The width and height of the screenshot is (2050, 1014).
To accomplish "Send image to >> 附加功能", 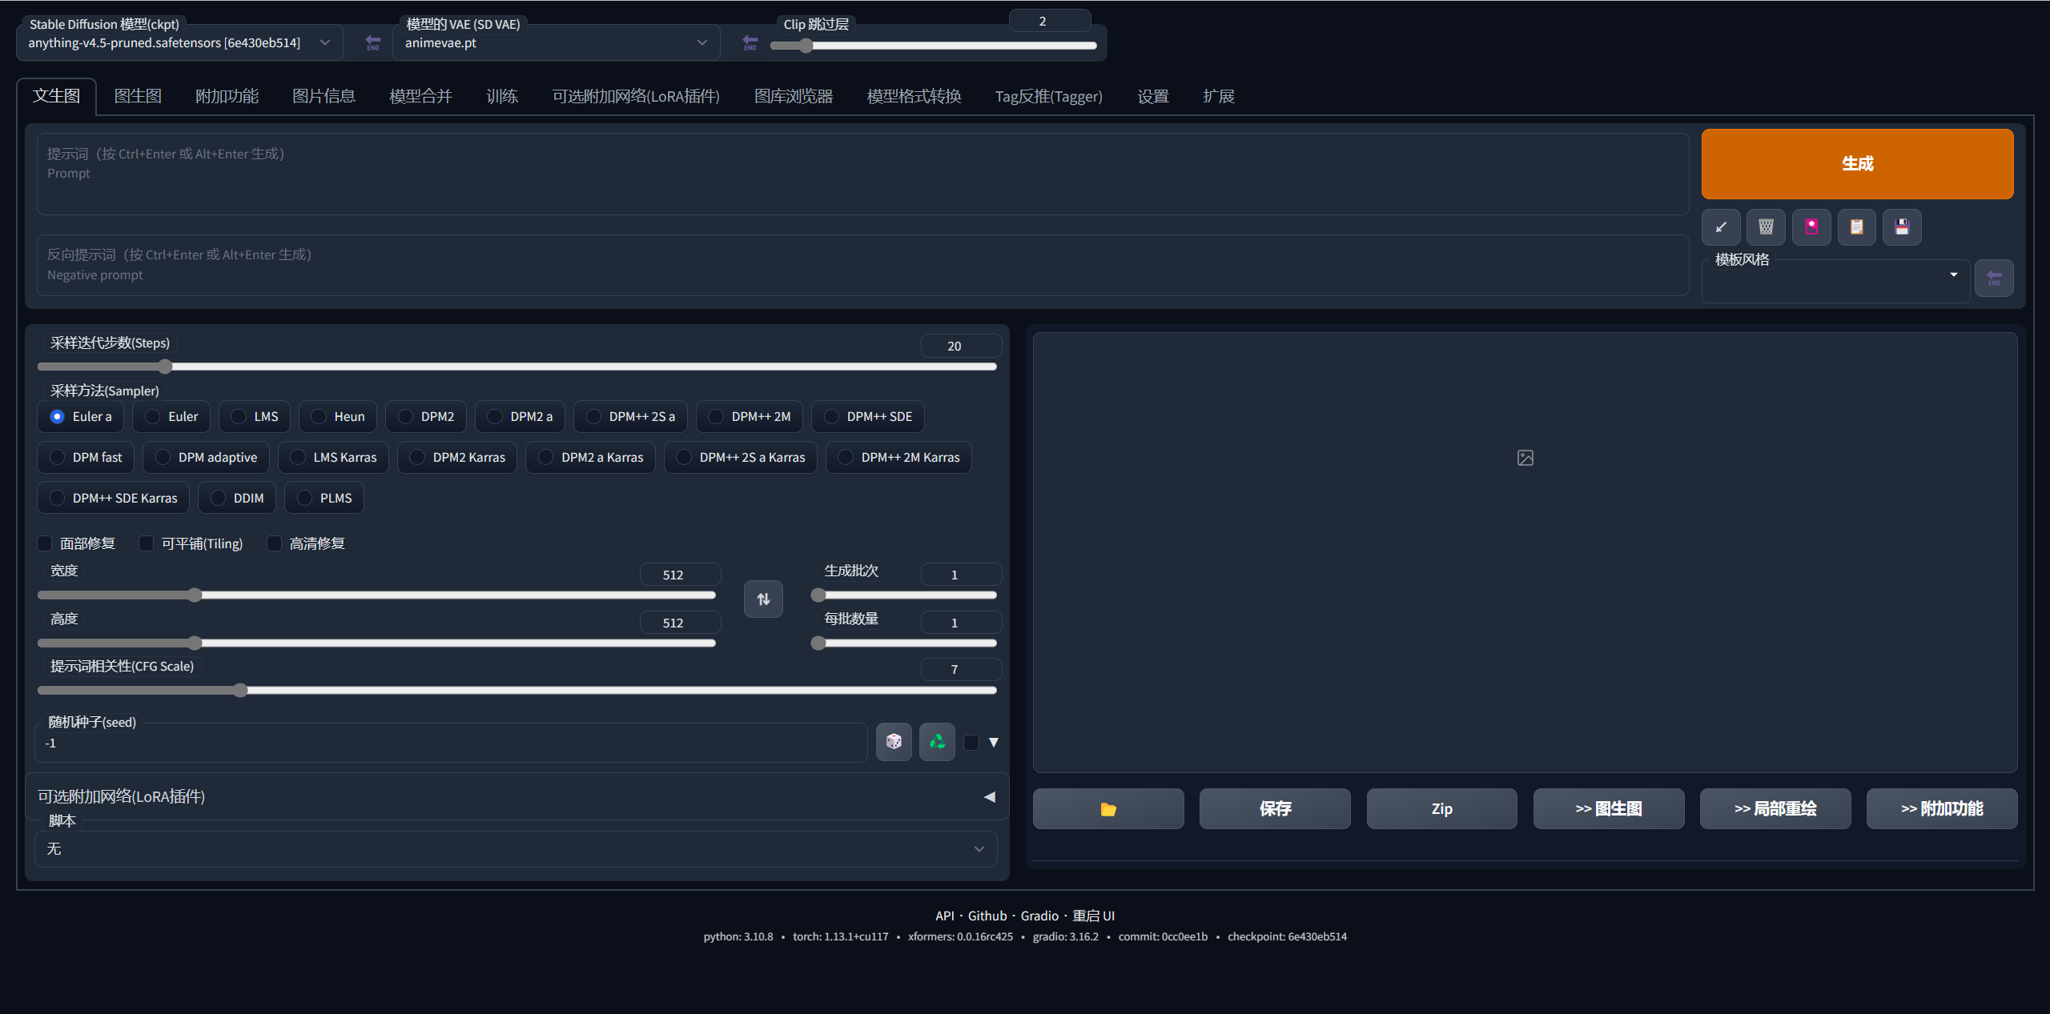I will point(1942,809).
